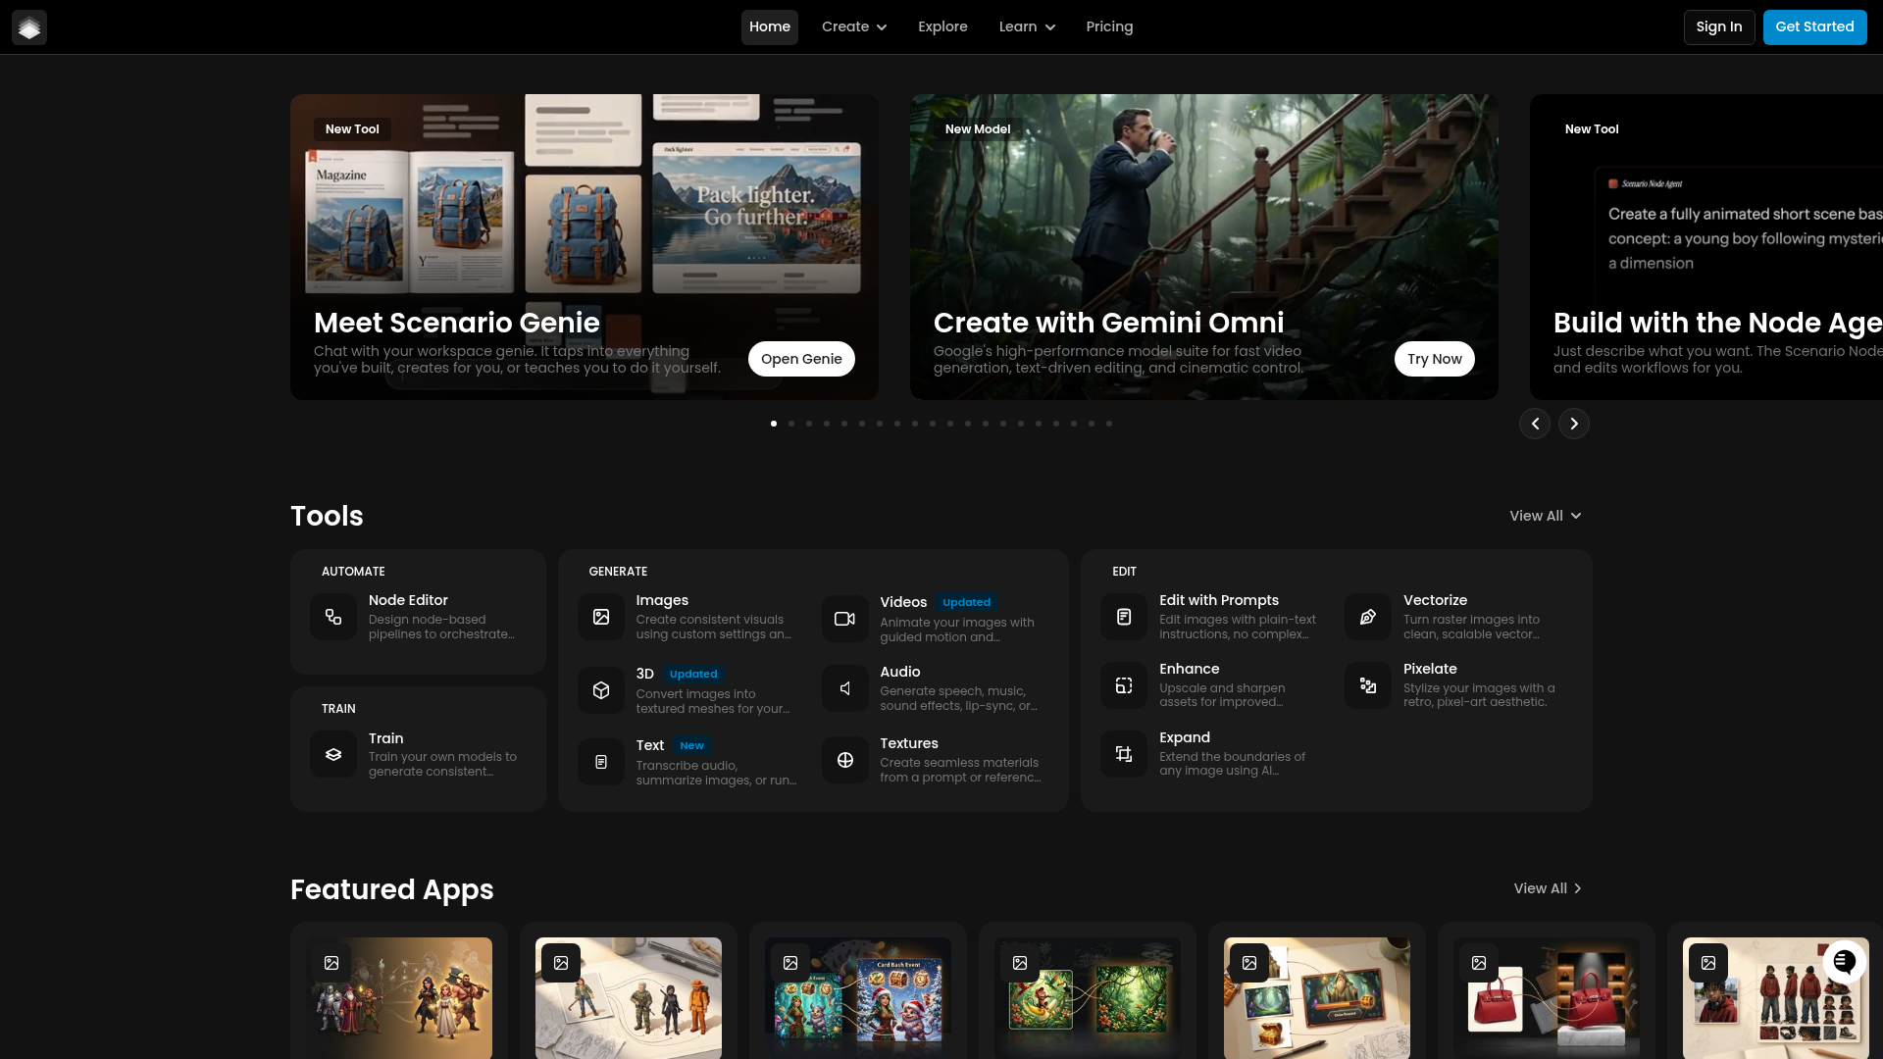Click image icon on treasure map app card
Image resolution: width=1883 pixels, height=1059 pixels.
pos(1249,963)
